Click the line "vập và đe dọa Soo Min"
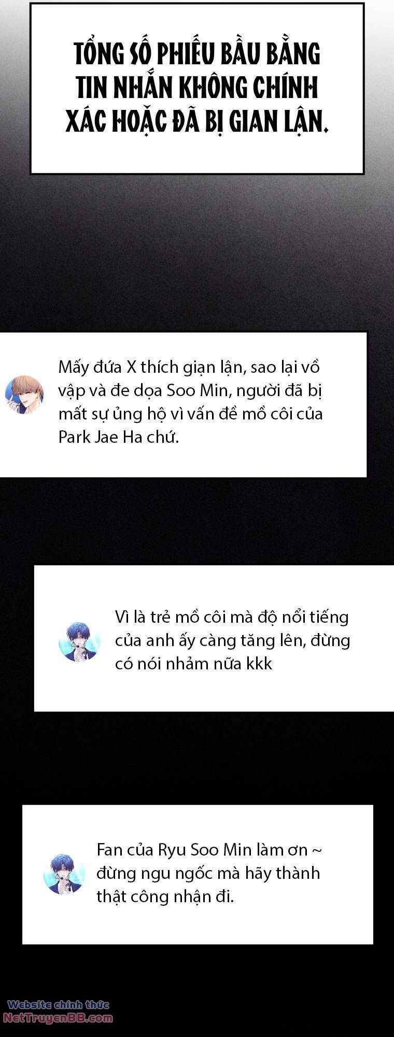Viewport: 394px width, 1037px height. coord(190,390)
